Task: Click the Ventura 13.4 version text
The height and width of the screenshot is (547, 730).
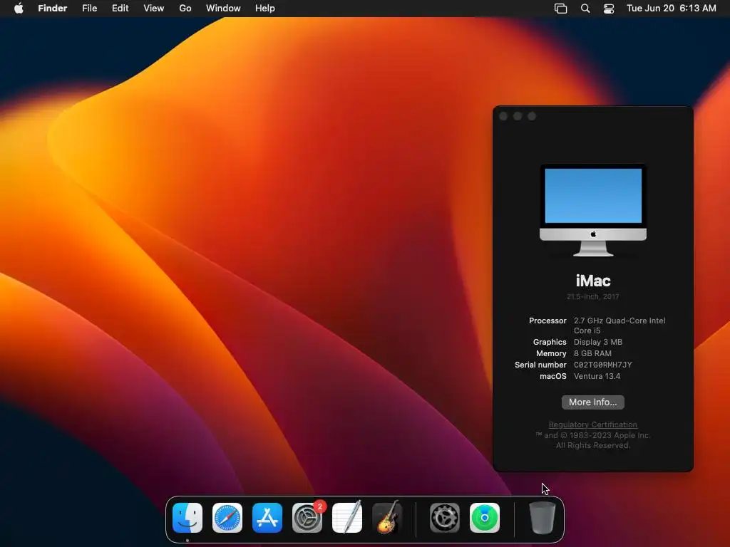Action: [597, 376]
